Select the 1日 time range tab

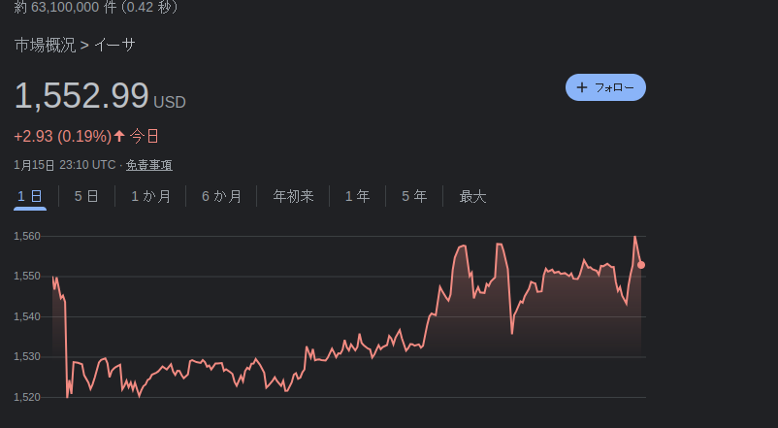30,196
